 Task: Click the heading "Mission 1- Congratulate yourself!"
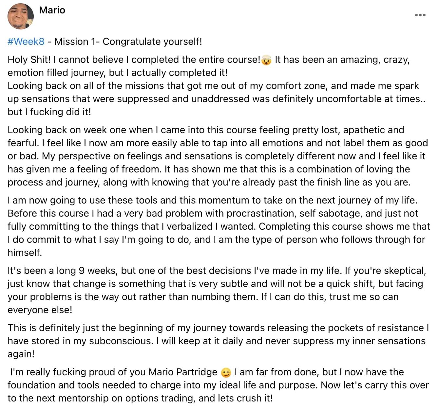click(x=128, y=42)
